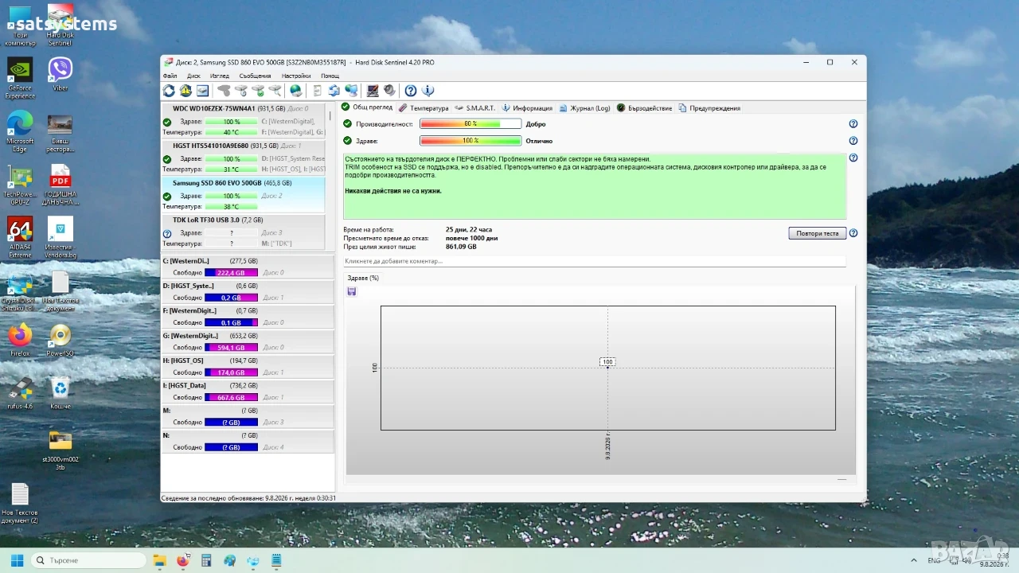Click the document report toolbar icon
Image resolution: width=1019 pixels, height=573 pixels.
[317, 91]
